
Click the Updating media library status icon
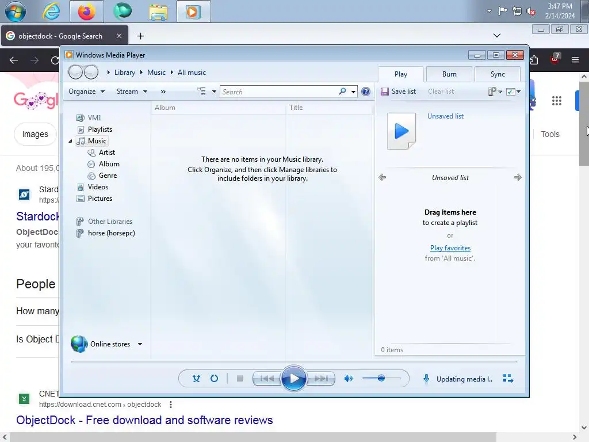(x=426, y=379)
